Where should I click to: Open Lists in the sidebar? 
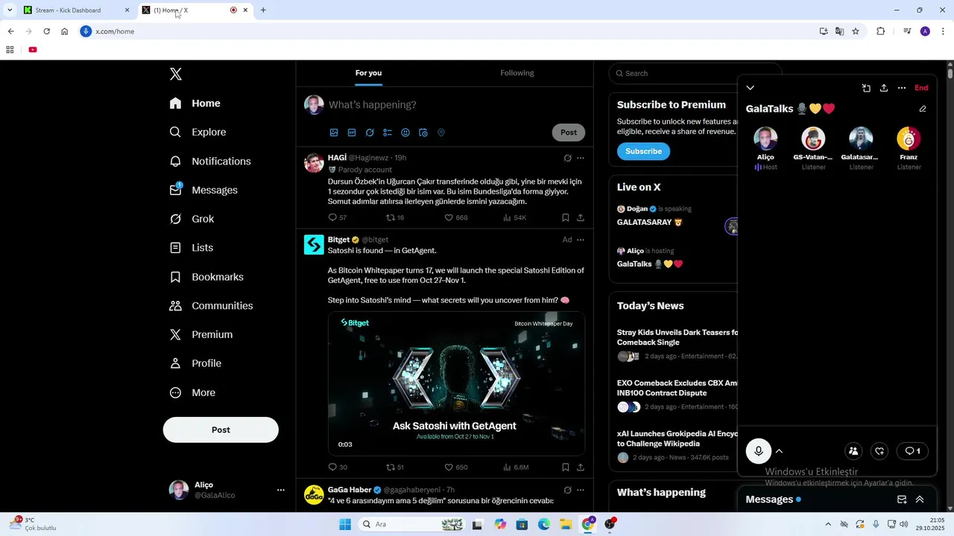tap(192, 248)
